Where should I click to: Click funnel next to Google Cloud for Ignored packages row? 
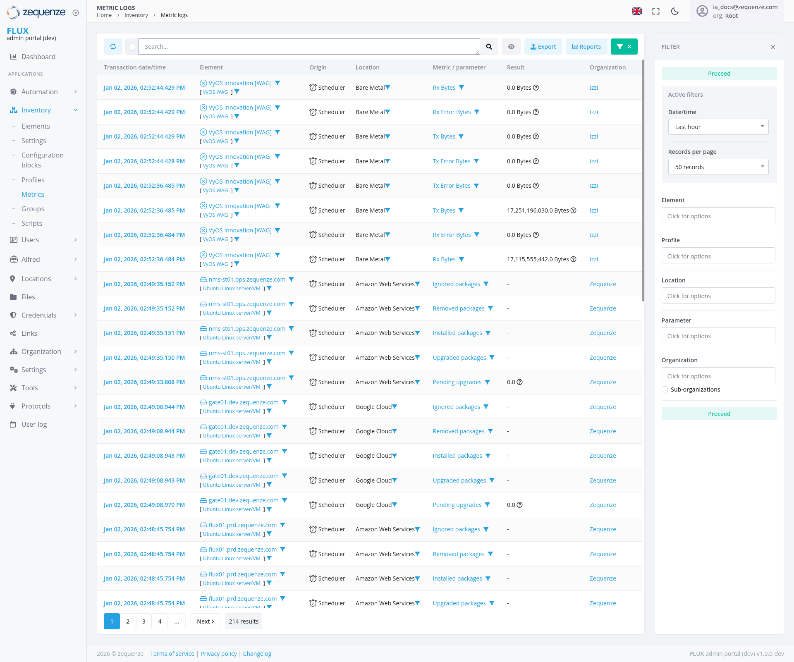click(x=395, y=407)
